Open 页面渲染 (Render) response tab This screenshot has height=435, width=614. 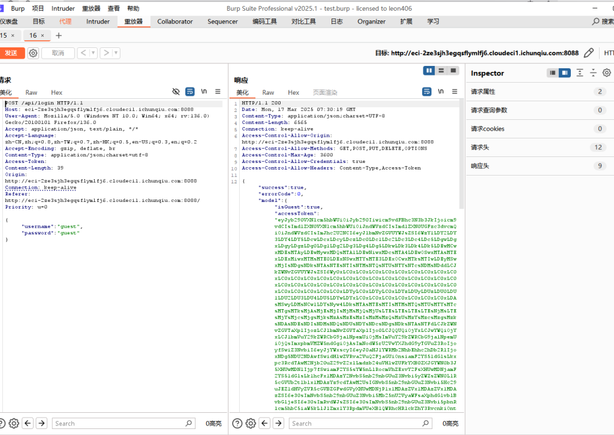click(325, 93)
